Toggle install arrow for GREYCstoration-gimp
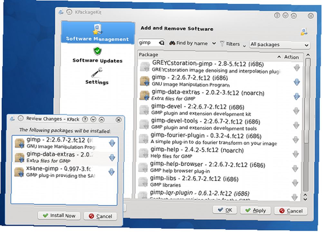This screenshot has height=232, width=322. [297, 68]
